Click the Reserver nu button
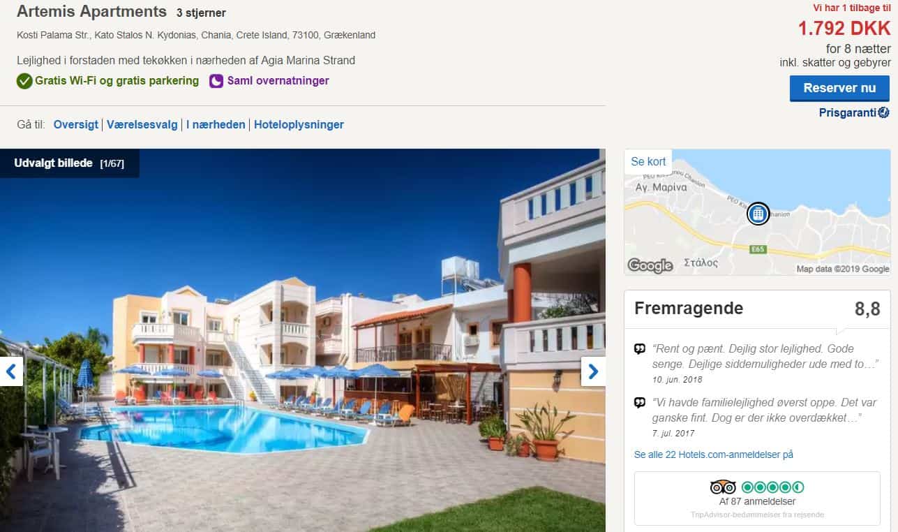Image resolution: width=898 pixels, height=532 pixels. point(839,88)
